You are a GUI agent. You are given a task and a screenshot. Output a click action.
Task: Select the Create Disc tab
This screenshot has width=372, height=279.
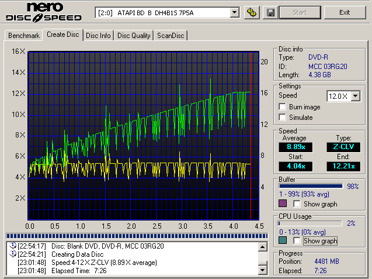63,35
